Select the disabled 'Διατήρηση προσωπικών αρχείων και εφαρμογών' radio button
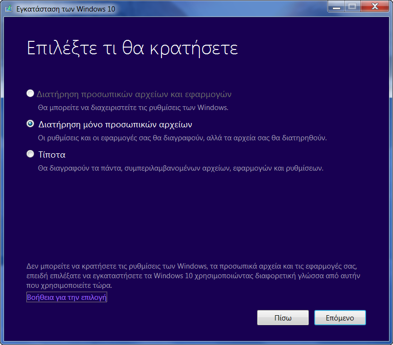Image resolution: width=393 pixels, height=345 pixels. click(x=30, y=94)
